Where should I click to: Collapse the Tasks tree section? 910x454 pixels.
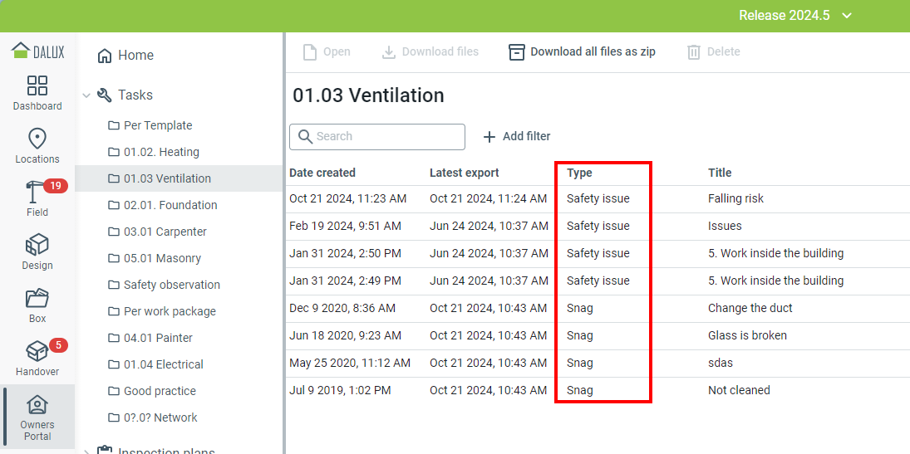(x=86, y=95)
